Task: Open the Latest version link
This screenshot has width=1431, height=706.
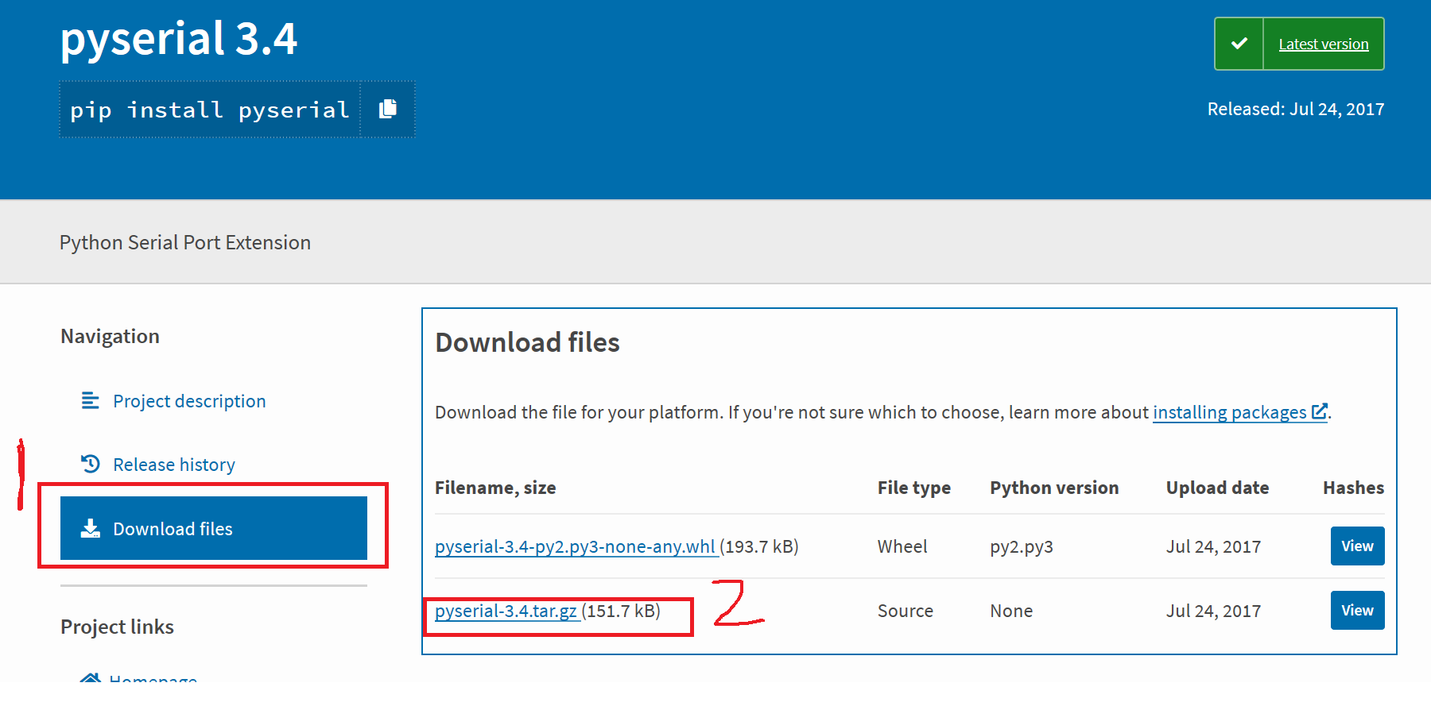Action: click(x=1323, y=44)
